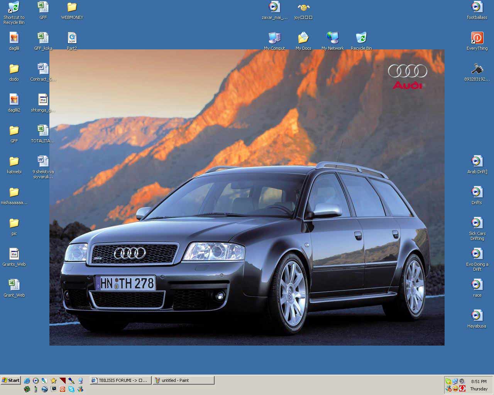Click the taskbar clock showing 8:51 PM
Image resolution: width=494 pixels, height=395 pixels.
[479, 381]
